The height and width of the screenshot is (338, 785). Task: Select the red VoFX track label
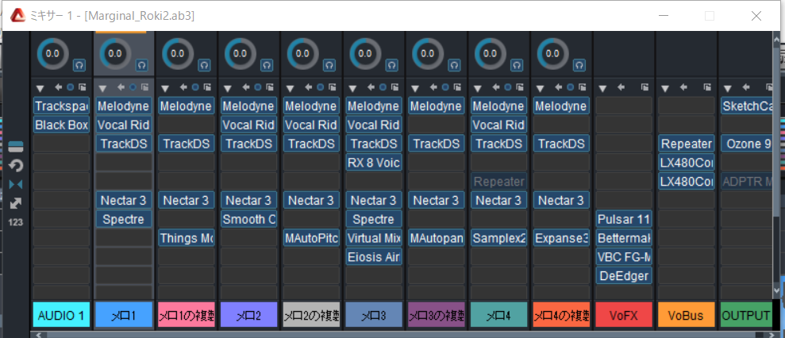[x=624, y=315]
